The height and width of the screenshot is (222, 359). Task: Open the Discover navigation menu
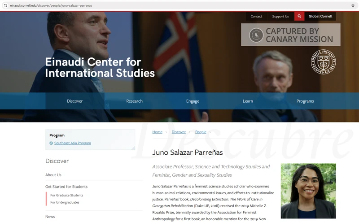75,101
